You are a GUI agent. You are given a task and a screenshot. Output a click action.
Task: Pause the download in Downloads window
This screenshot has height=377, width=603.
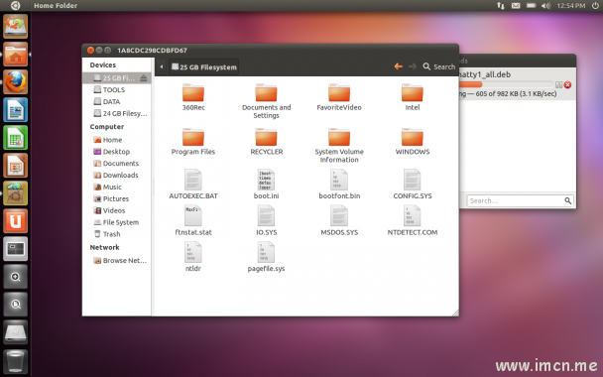[558, 84]
